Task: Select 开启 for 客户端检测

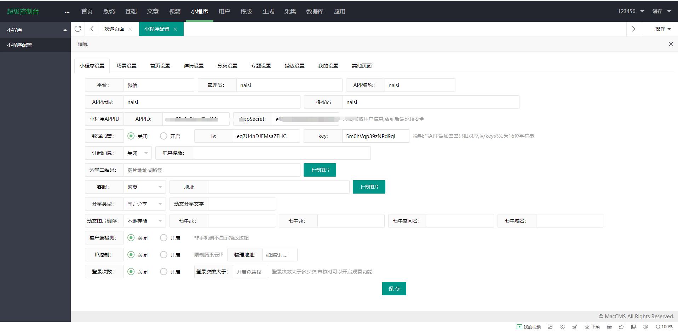Action: point(163,238)
